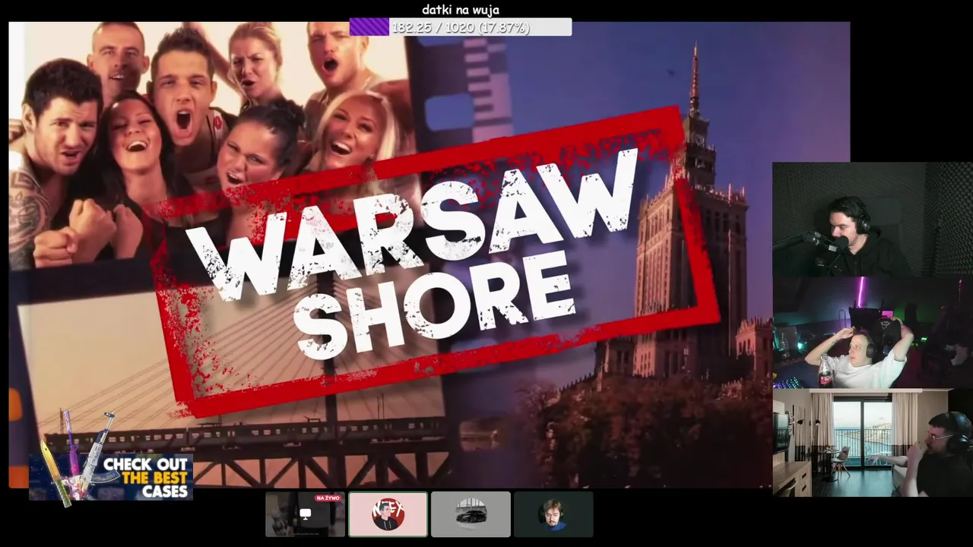Click the bottom webcam showing hotel room

[873, 442]
